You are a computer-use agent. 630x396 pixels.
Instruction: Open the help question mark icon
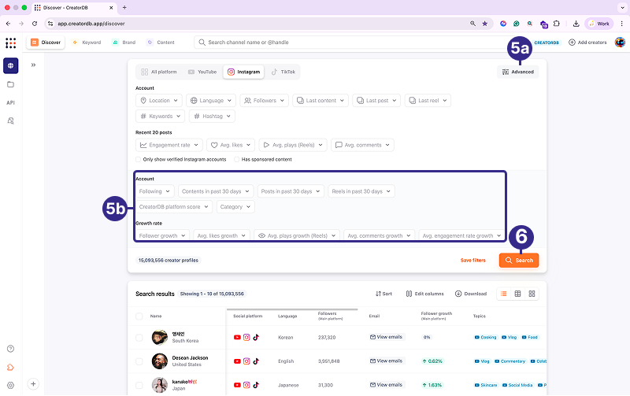[11, 349]
